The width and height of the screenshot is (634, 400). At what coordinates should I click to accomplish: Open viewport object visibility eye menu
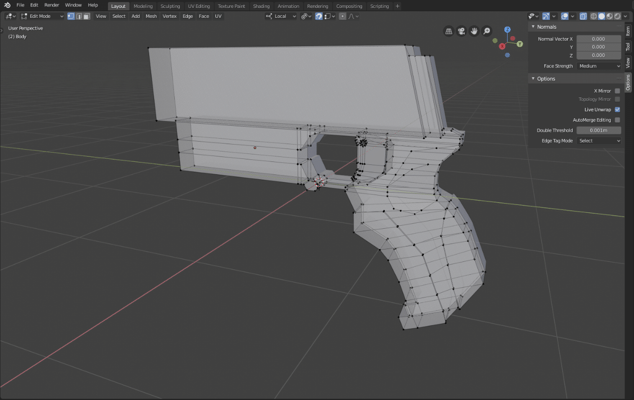click(x=533, y=16)
